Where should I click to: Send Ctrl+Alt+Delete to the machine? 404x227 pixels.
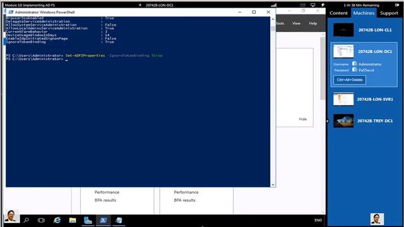point(350,80)
